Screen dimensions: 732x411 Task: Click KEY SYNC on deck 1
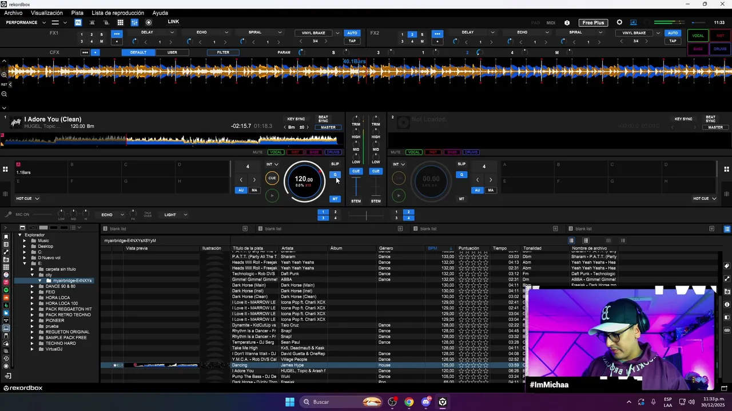tap(296, 119)
